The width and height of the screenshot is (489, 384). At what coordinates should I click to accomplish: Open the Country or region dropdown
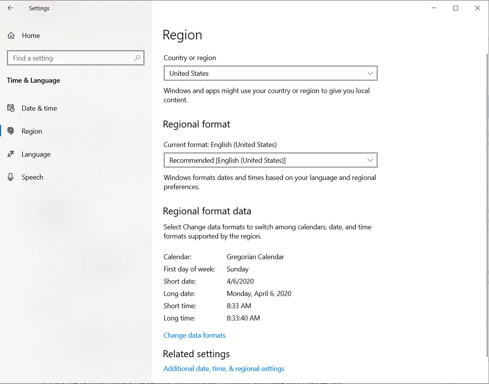270,73
